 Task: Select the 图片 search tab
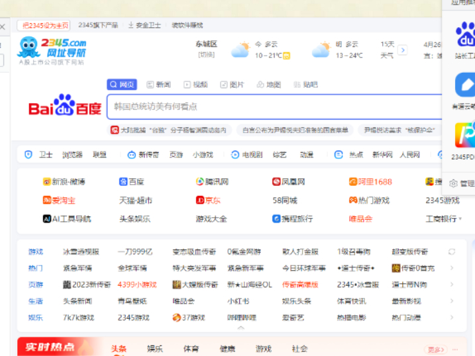pyautogui.click(x=232, y=85)
